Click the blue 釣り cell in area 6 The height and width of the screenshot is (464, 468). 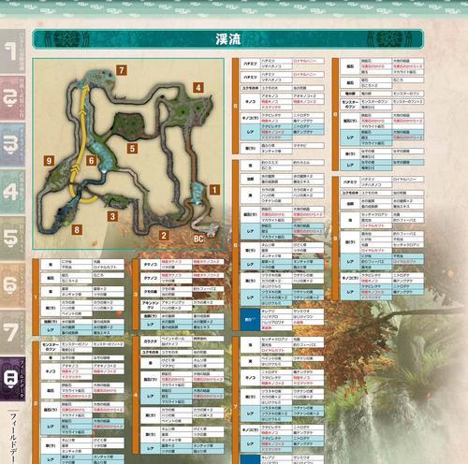[x=250, y=320]
